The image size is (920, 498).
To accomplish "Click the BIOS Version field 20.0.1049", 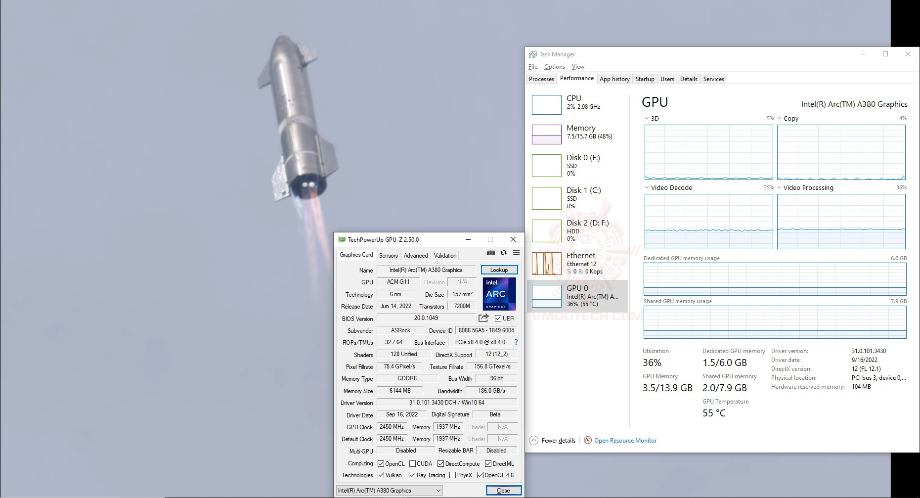I will (x=426, y=318).
